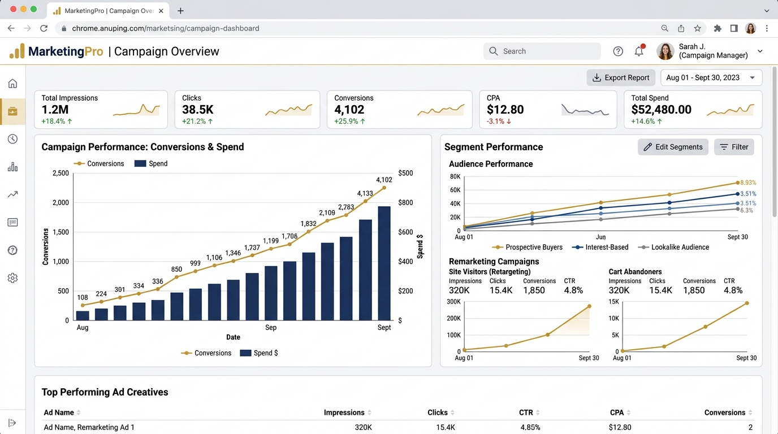Click the trending arrow sidebar icon
778x434 pixels.
[12, 194]
